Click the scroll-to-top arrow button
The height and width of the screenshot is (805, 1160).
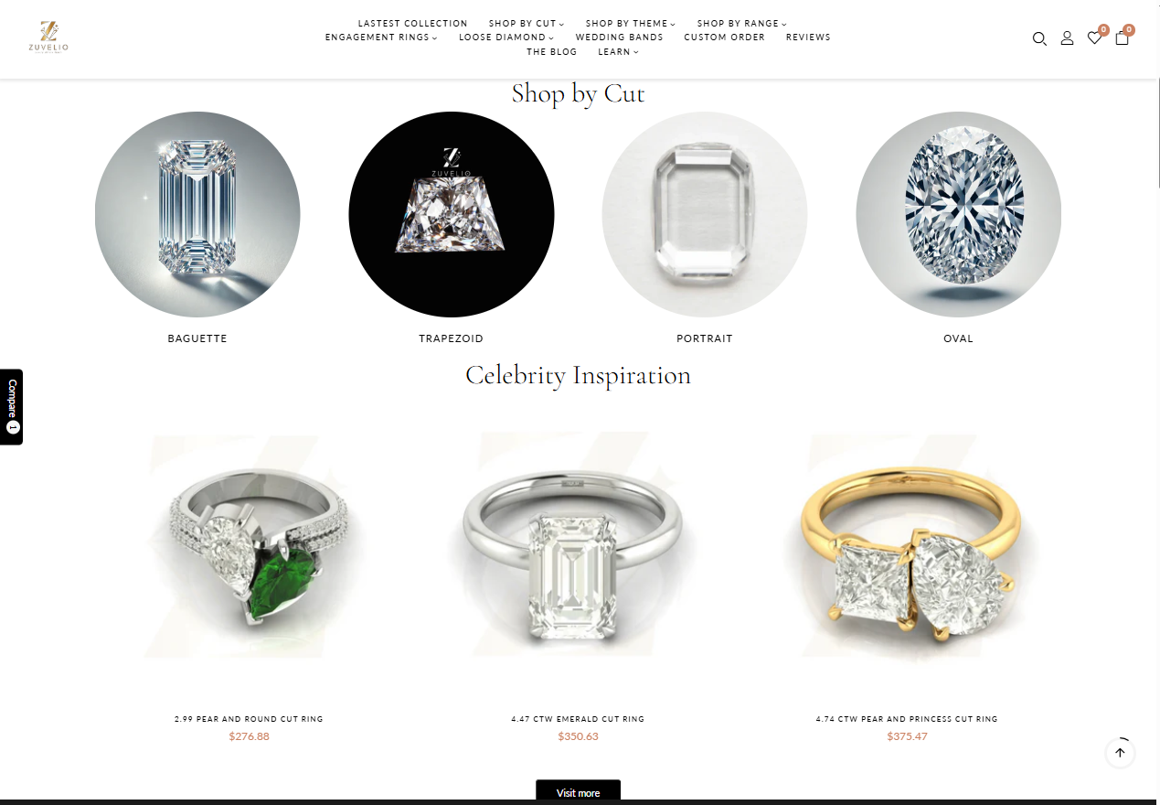(1120, 754)
